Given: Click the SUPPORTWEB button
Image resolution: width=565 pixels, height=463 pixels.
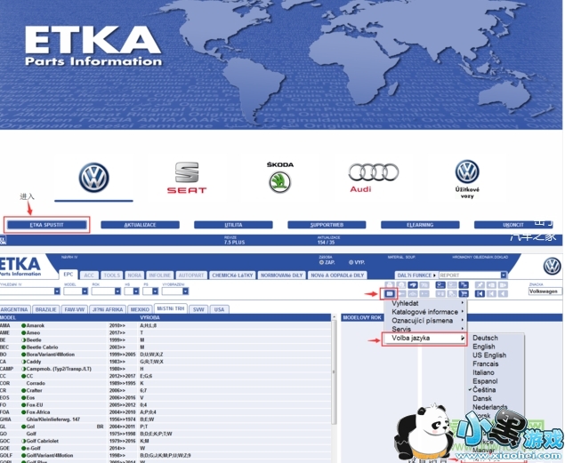Looking at the screenshot, I should 327,225.
